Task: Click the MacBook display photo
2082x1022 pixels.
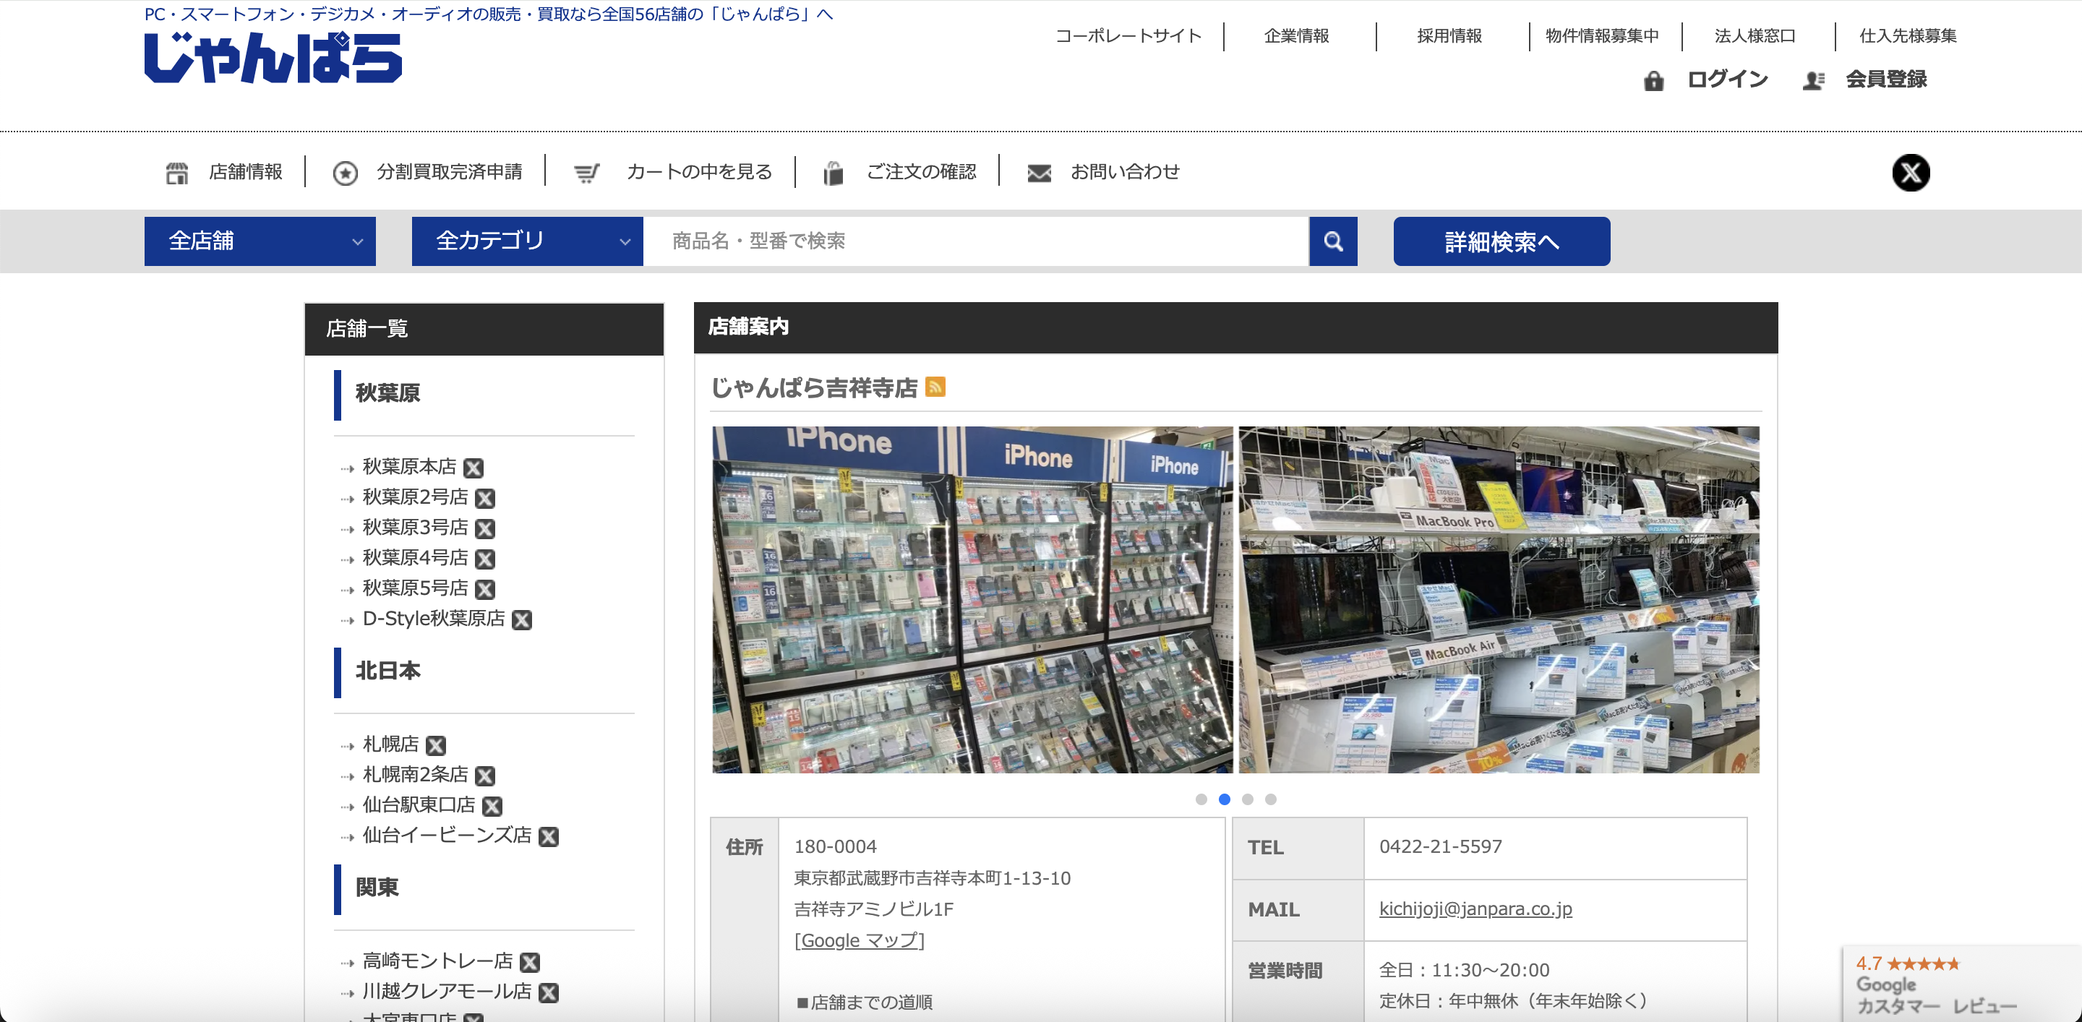Action: [1499, 599]
